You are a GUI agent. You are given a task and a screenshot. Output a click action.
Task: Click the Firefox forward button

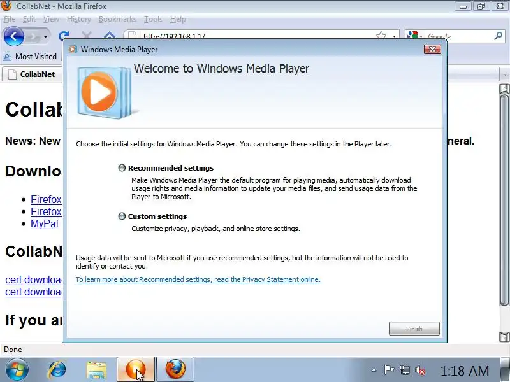click(x=33, y=36)
